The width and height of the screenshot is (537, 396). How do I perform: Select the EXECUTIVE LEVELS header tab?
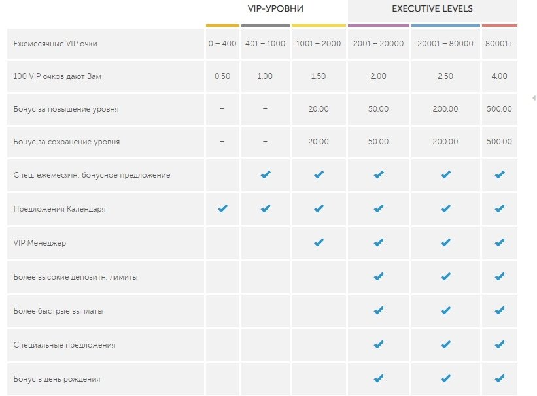click(x=432, y=9)
